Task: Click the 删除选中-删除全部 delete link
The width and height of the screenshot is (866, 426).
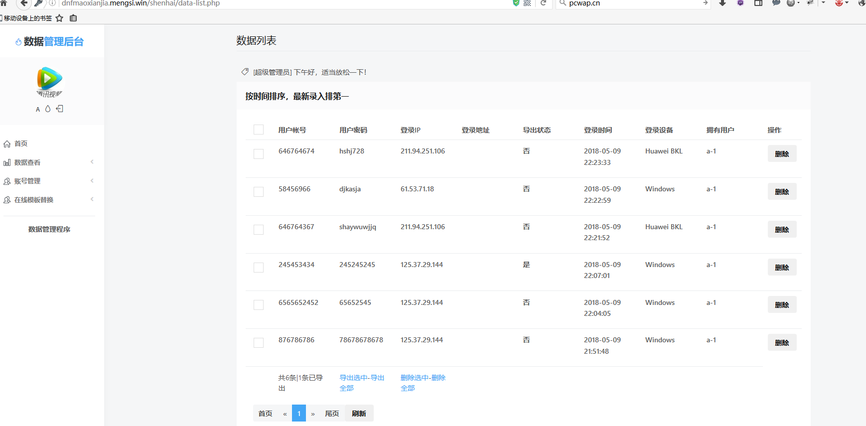Action: click(423, 383)
